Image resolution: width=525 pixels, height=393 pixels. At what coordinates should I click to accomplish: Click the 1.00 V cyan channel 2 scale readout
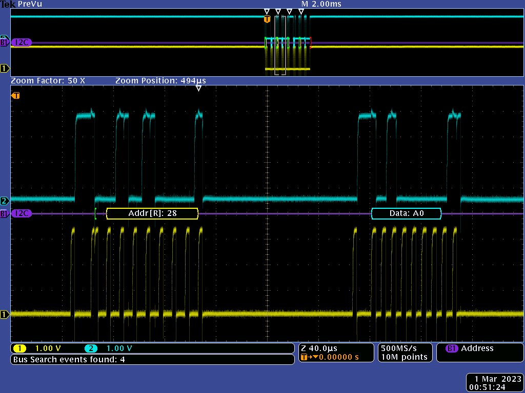[x=119, y=348]
